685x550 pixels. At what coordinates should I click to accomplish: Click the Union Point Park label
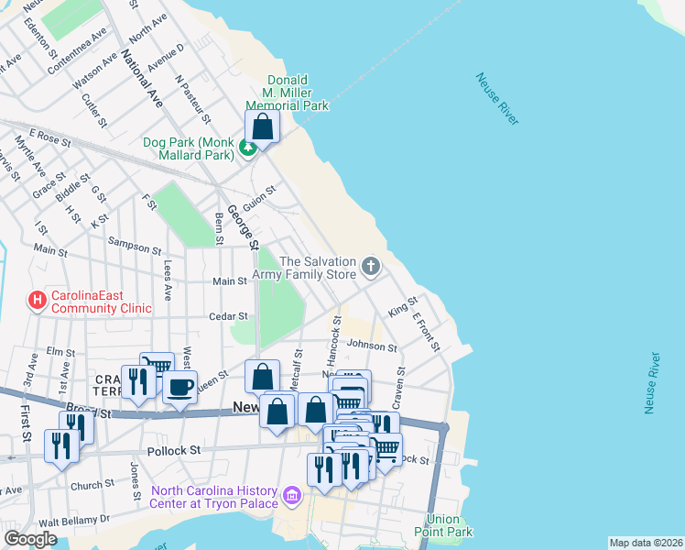(x=443, y=525)
